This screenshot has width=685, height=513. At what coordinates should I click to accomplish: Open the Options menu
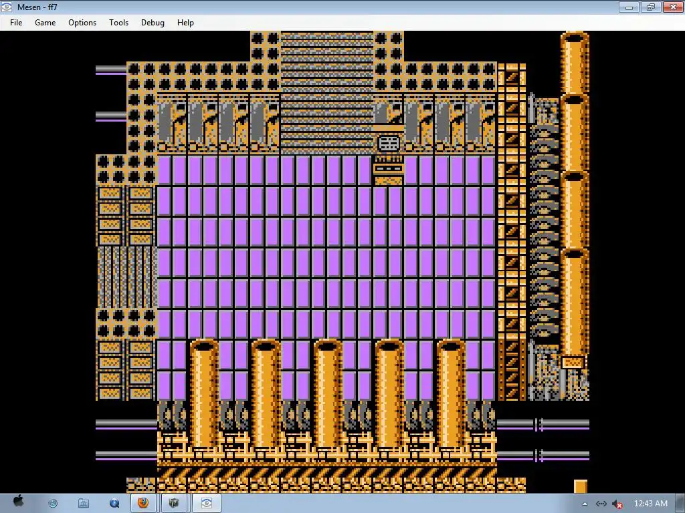click(82, 23)
